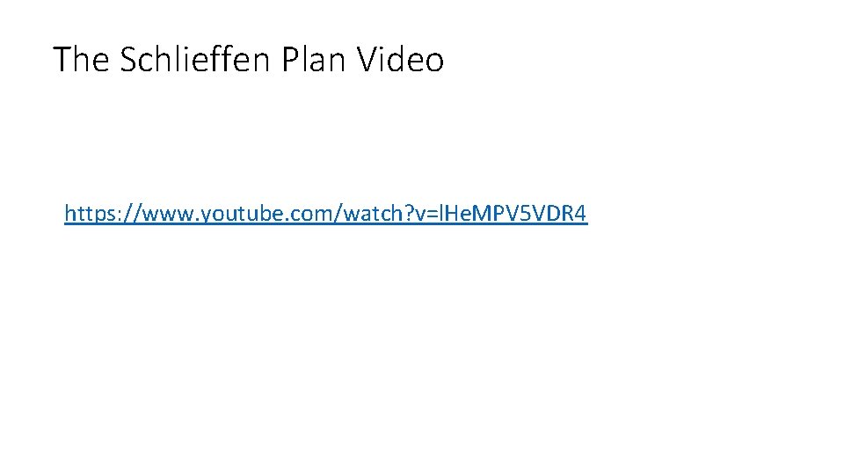Click the slide title 'The Schlieffen Plan Video'

tap(249, 59)
